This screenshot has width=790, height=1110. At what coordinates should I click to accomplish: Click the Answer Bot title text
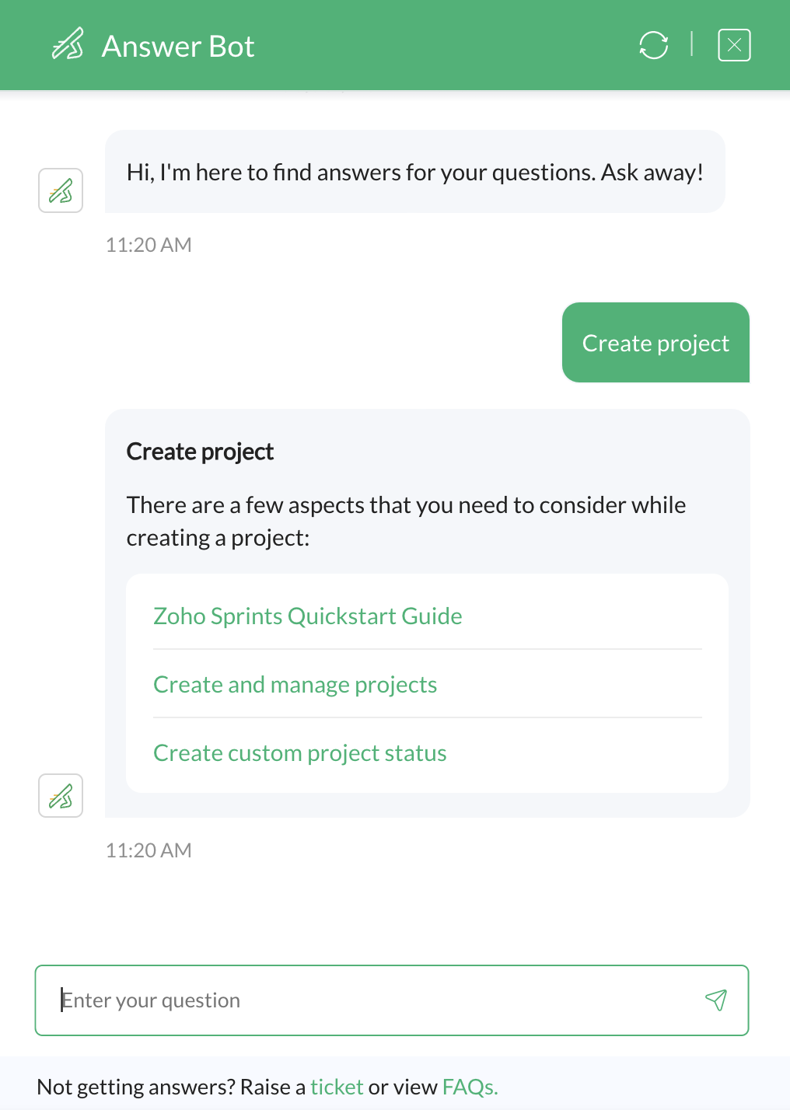point(178,46)
